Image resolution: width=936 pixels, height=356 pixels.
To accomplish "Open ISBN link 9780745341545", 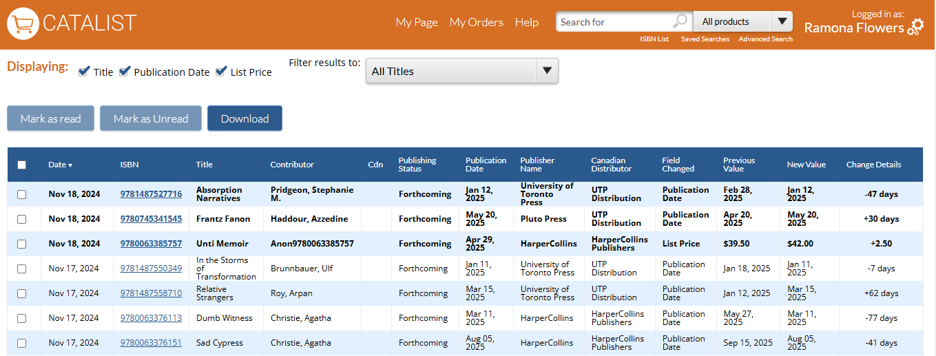I will pyautogui.click(x=151, y=219).
